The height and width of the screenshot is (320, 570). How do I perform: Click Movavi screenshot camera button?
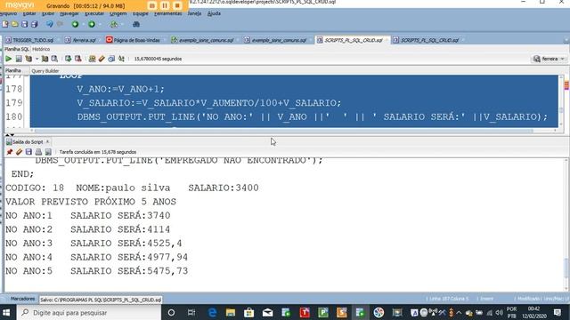(x=152, y=5)
